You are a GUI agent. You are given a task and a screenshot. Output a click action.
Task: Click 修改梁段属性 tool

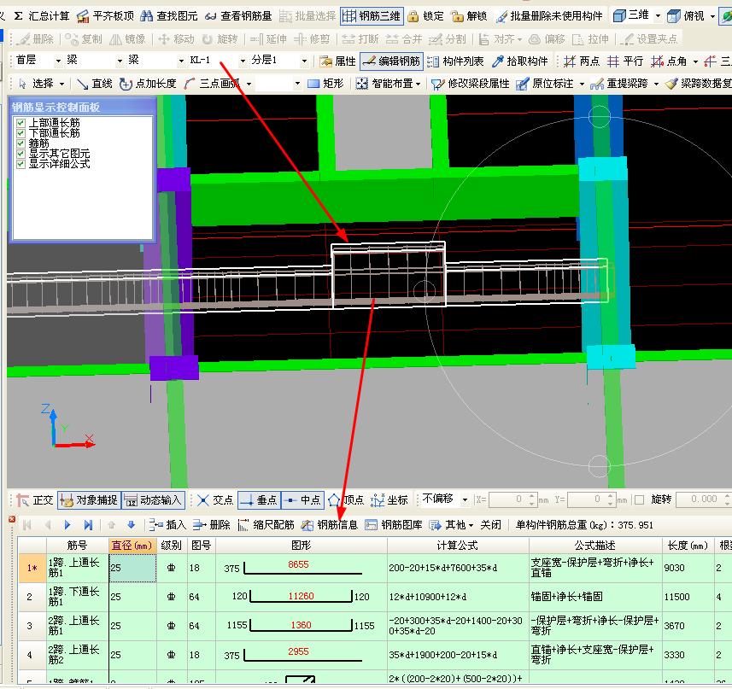click(470, 84)
